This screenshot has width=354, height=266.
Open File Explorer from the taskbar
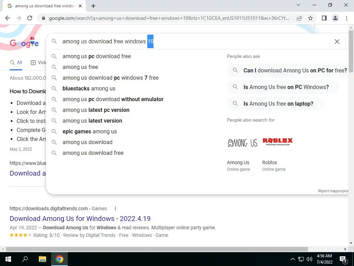tap(43, 259)
